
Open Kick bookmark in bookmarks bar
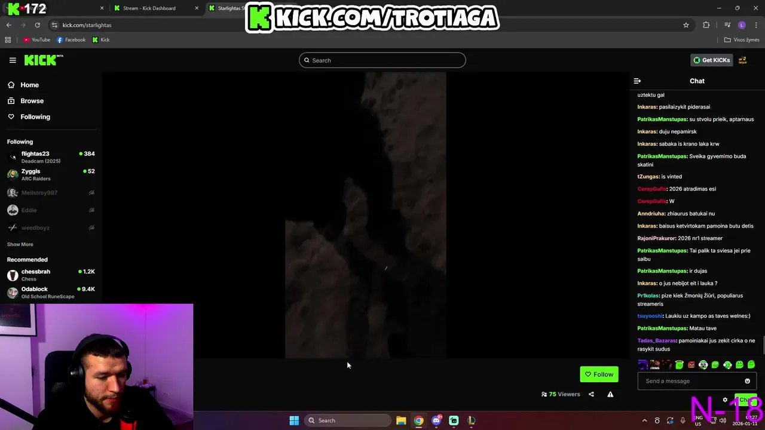click(x=101, y=40)
